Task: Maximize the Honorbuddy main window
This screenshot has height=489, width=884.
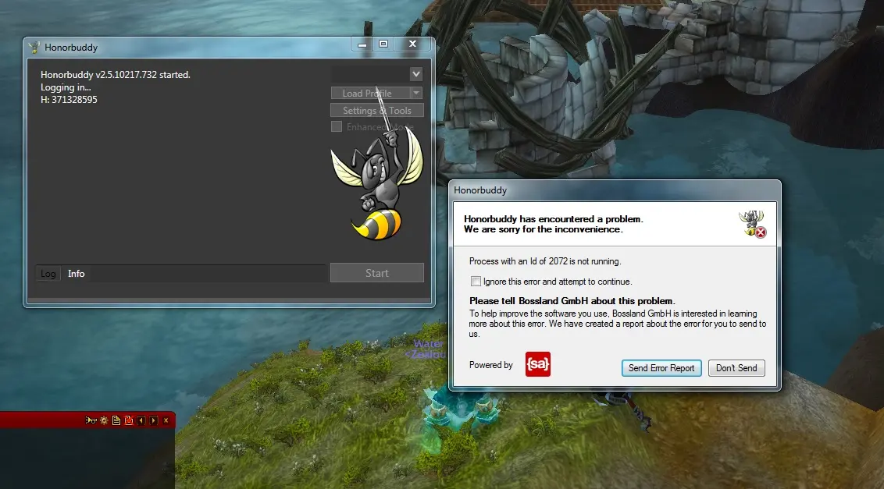Action: point(383,44)
